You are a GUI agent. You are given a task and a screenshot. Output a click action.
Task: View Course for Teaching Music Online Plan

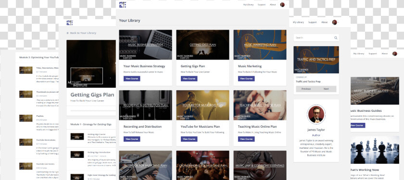point(246,139)
